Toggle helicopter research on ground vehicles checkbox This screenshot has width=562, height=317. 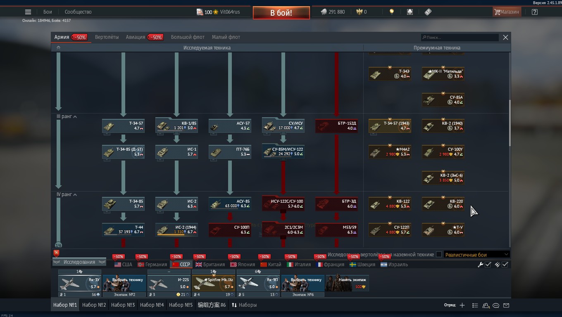point(439,255)
